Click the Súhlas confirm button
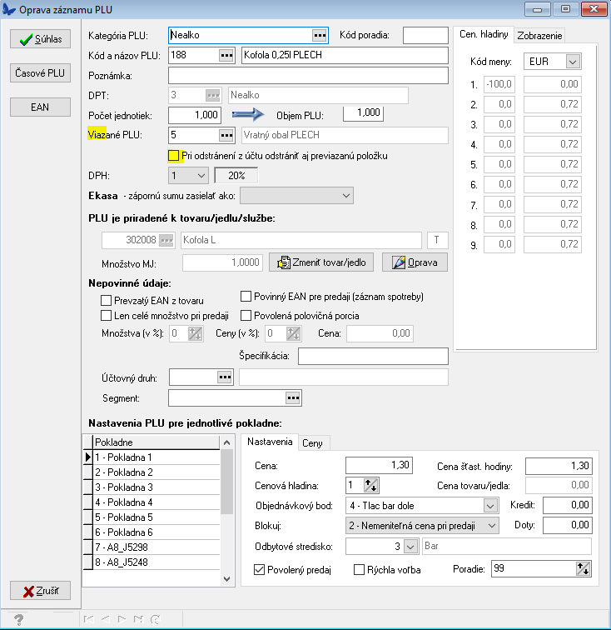 (40, 39)
